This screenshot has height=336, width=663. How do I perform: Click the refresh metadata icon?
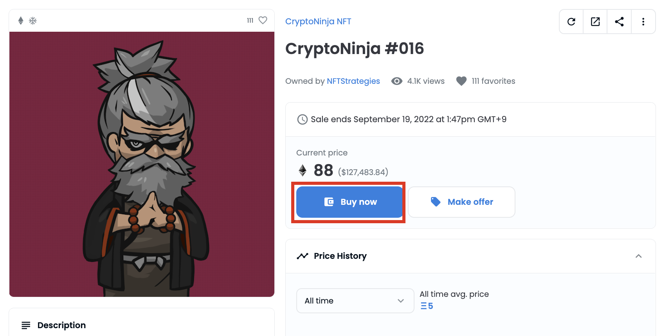tap(571, 22)
